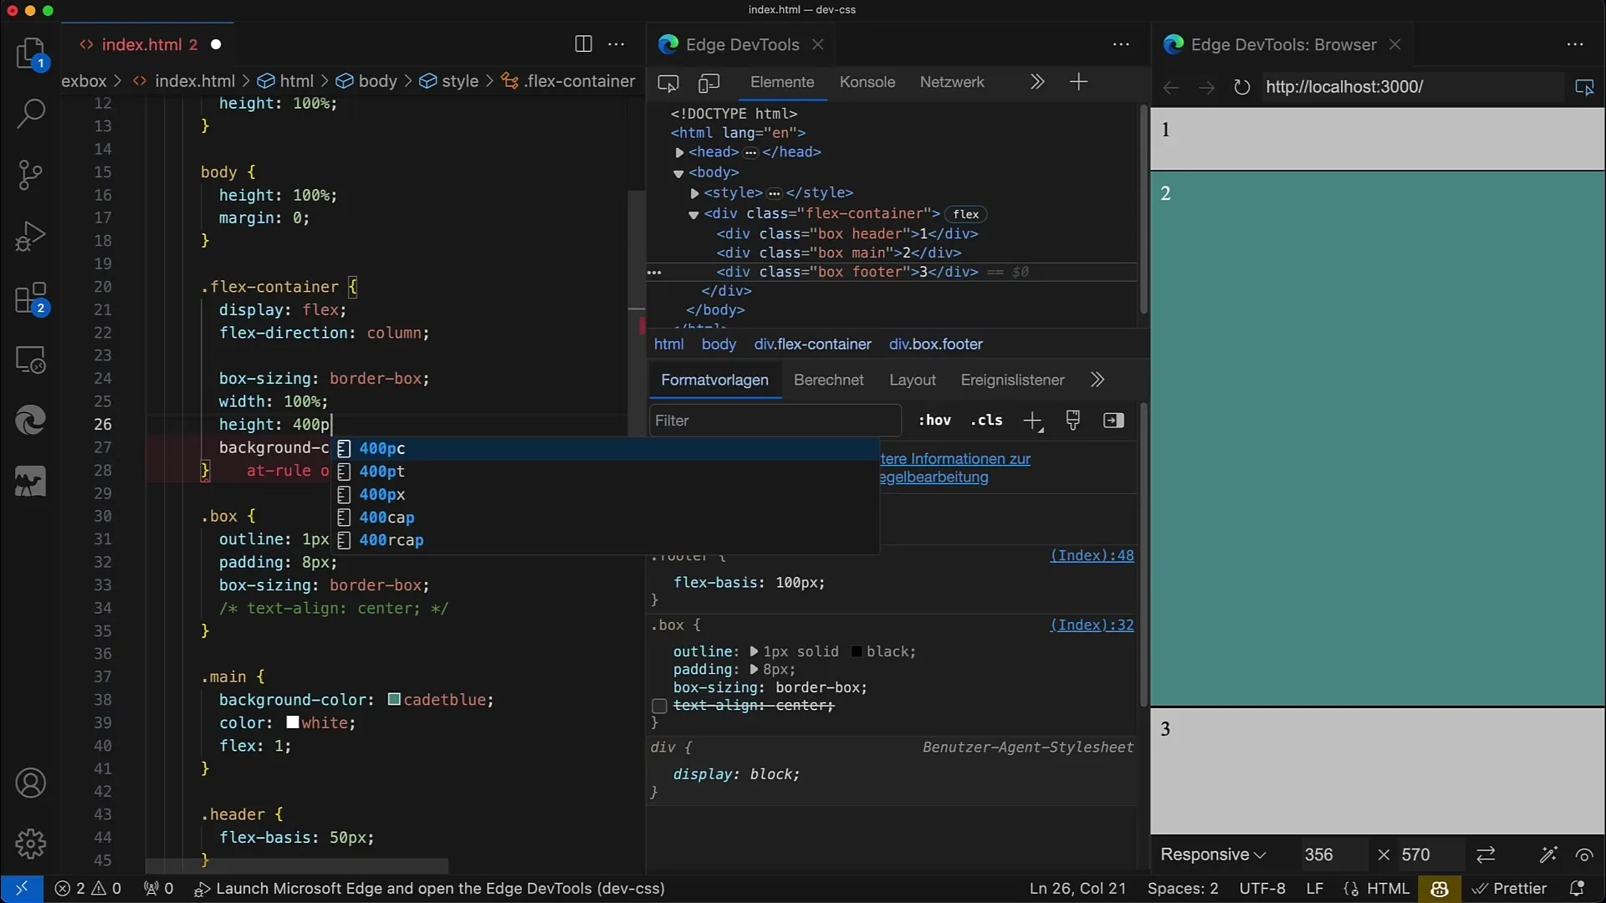Image resolution: width=1606 pixels, height=903 pixels.
Task: Click the localhost:3000 address bar
Action: 1410,87
